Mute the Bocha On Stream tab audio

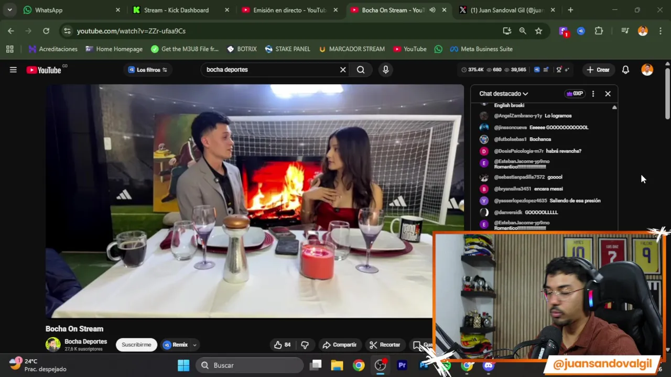point(432,10)
